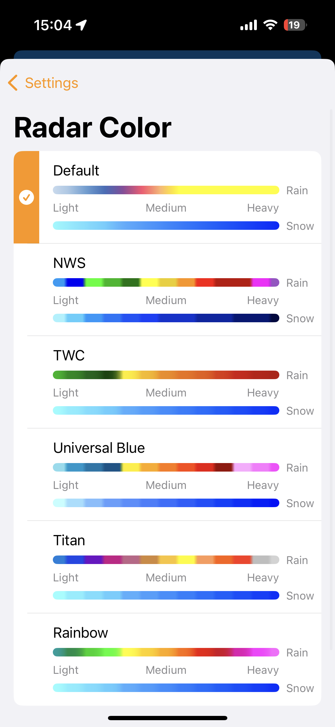Choose the Universal Blue color option
Image resolution: width=335 pixels, height=727 pixels.
tap(99, 448)
